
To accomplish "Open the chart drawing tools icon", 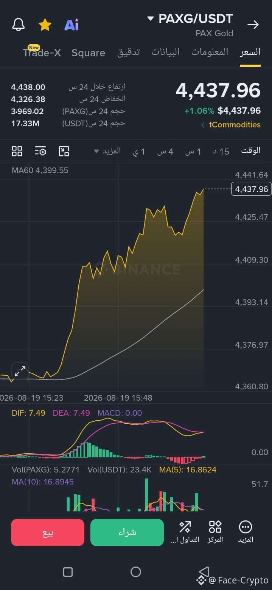I will 64,151.
